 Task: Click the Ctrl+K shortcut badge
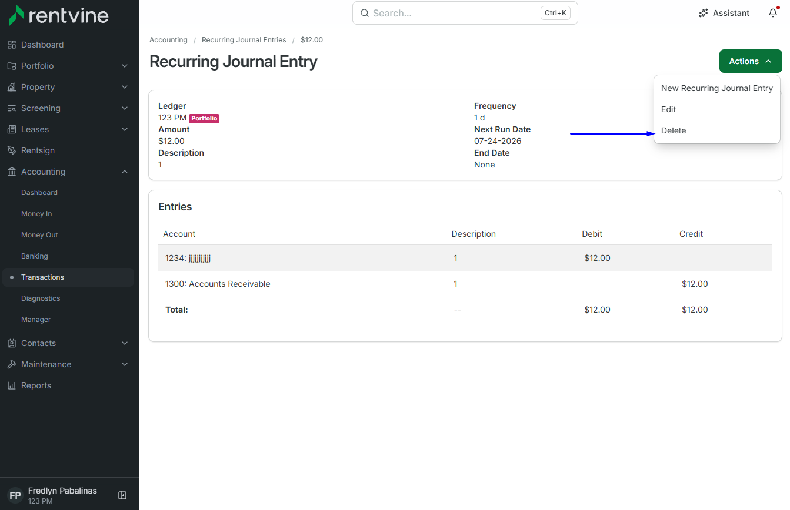[555, 13]
